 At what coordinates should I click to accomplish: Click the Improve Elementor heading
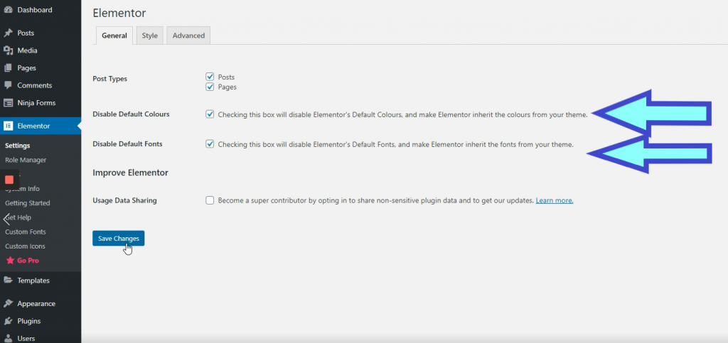[131, 173]
